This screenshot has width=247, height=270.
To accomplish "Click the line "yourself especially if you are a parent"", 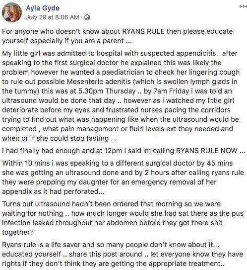I will (67, 41).
